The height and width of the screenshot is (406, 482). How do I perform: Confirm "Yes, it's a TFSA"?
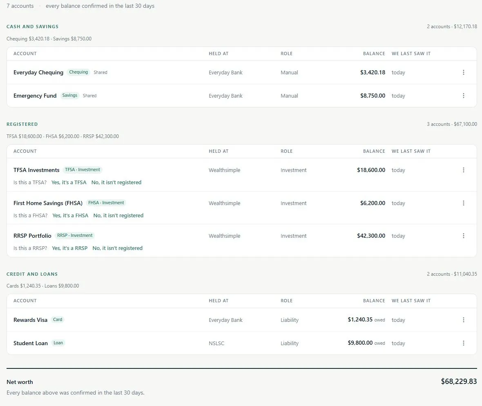pos(69,182)
